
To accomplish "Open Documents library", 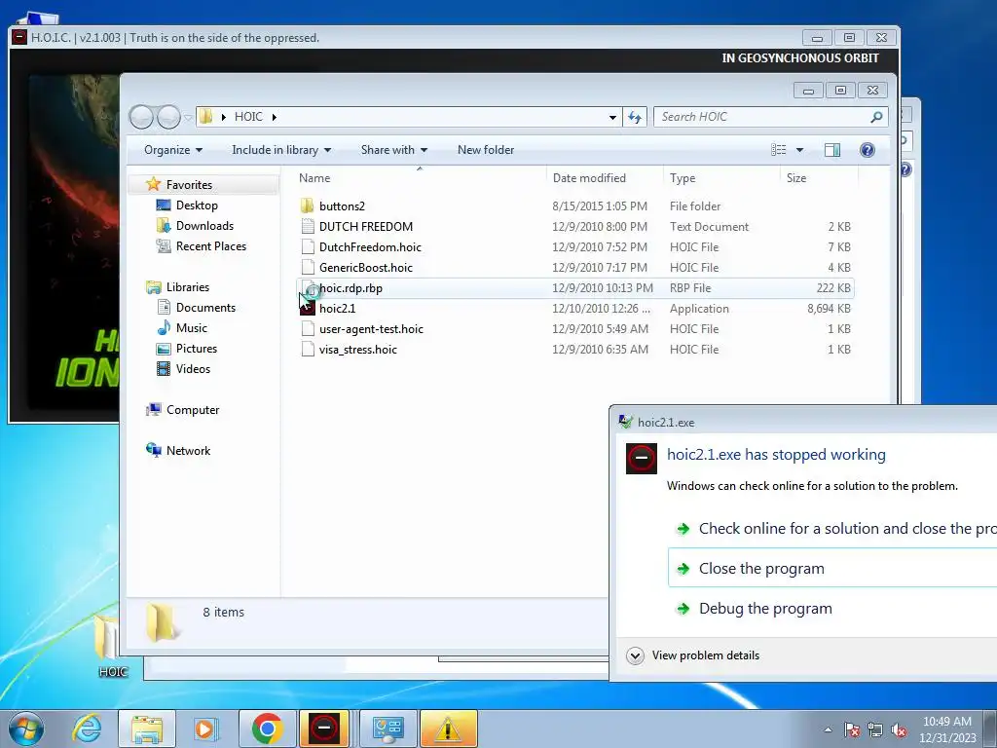I will coord(205,307).
